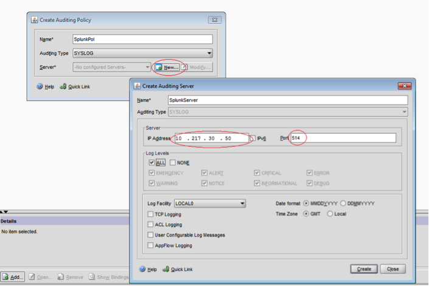Tick the AppFlow Logging checkbox

151,245
